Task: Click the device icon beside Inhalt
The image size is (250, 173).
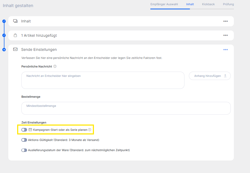Action: coord(15,21)
